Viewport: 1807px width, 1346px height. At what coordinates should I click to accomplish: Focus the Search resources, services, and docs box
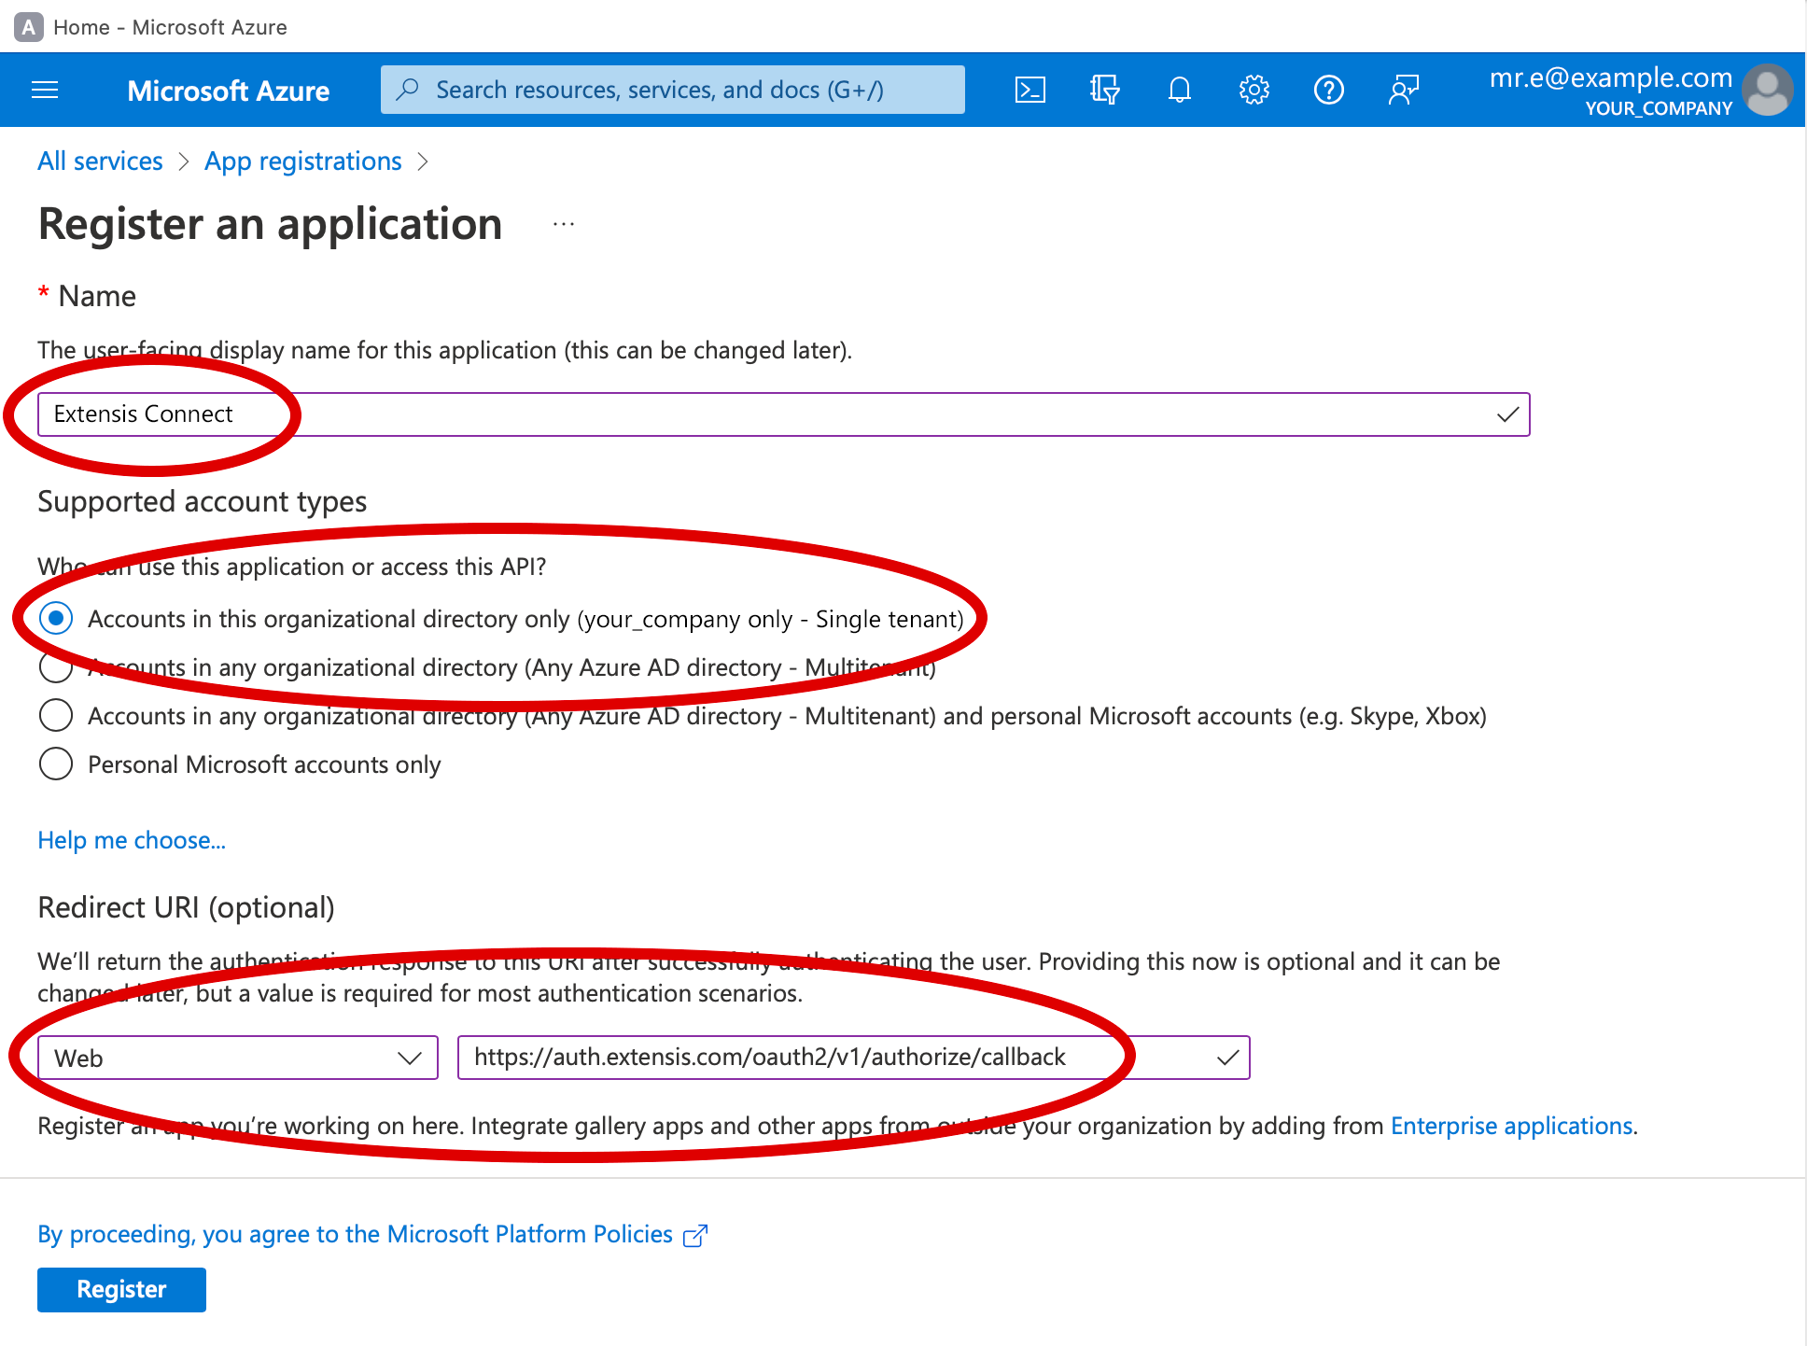click(x=672, y=90)
